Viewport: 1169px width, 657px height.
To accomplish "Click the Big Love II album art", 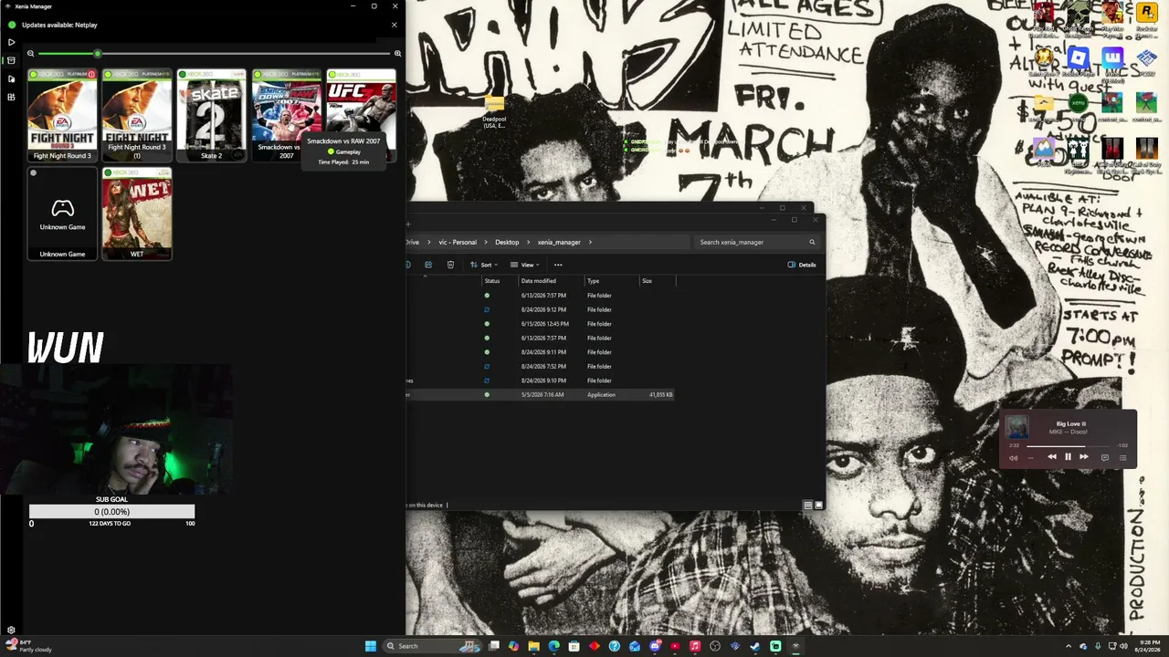I will pyautogui.click(x=1016, y=427).
